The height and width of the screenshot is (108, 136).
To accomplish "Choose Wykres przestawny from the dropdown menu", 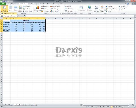I will 9,16.
